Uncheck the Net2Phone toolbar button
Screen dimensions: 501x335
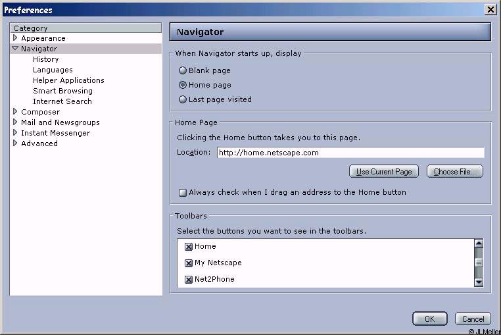(189, 279)
